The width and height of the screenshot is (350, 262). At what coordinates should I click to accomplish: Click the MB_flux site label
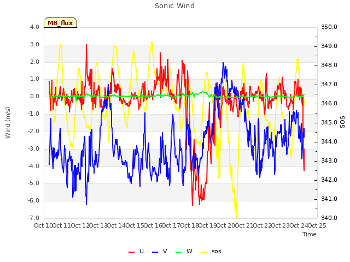click(x=60, y=23)
